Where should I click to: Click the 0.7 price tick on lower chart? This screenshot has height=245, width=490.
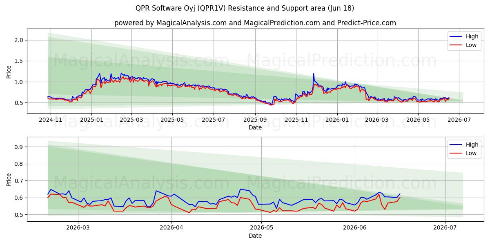[x=20, y=180]
